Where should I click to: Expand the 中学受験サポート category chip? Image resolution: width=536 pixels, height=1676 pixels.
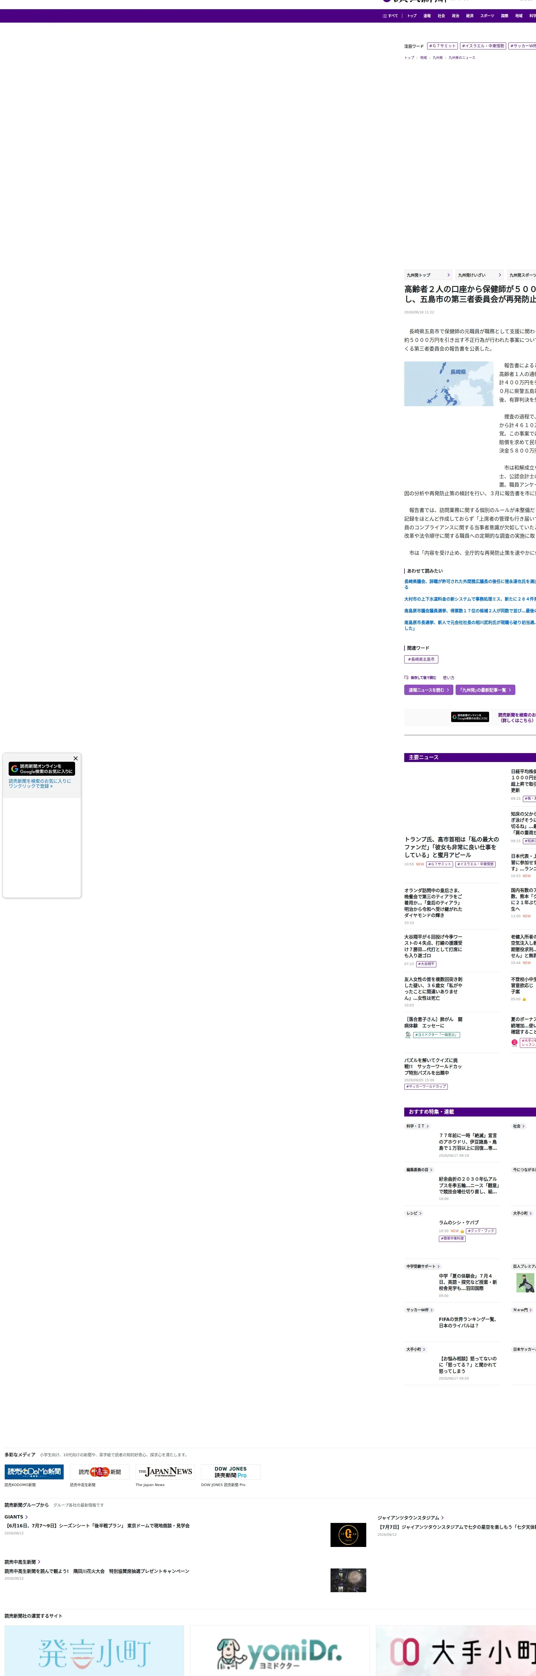(423, 1267)
